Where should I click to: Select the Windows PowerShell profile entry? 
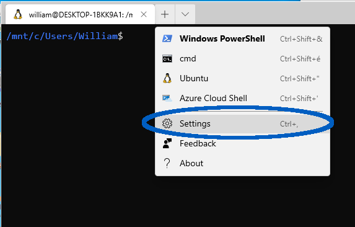(x=242, y=38)
